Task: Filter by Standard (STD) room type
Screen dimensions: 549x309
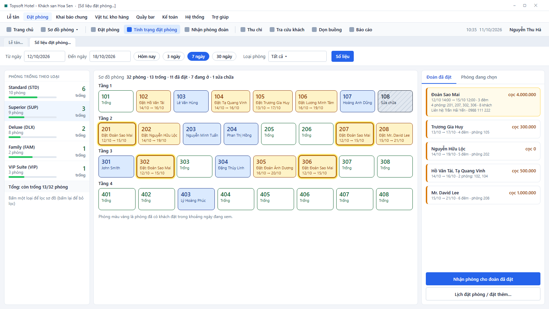Action: (x=47, y=91)
